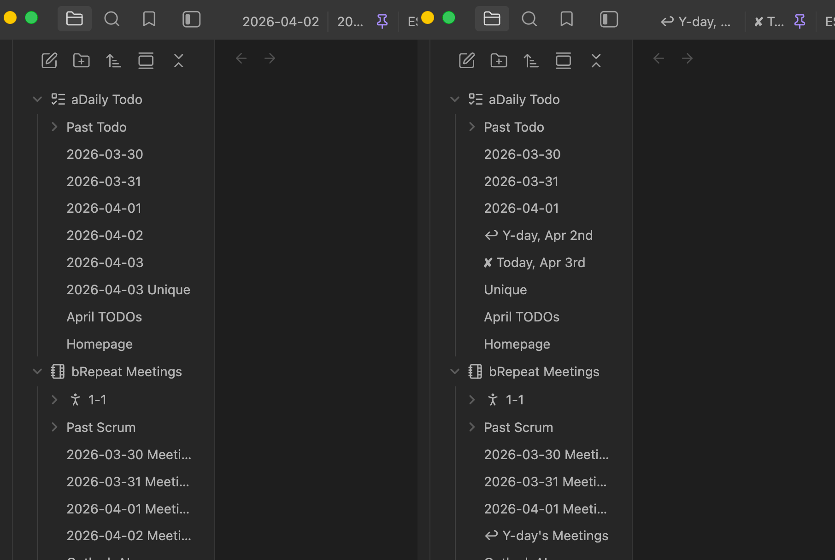Viewport: 835px width, 560px height.
Task: Create new note in left window
Action: click(49, 60)
